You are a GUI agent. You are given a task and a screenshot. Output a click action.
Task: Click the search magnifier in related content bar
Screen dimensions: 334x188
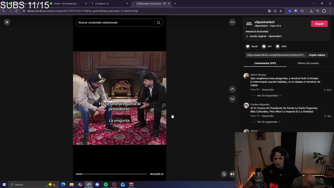click(x=159, y=22)
